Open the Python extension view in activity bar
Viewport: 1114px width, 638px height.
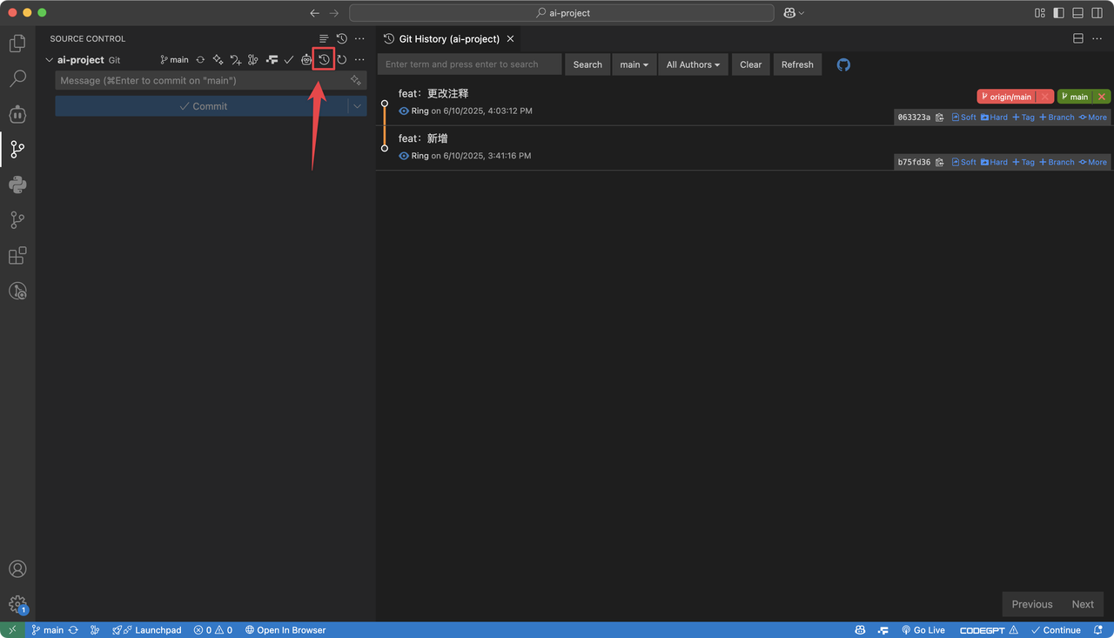pos(17,185)
